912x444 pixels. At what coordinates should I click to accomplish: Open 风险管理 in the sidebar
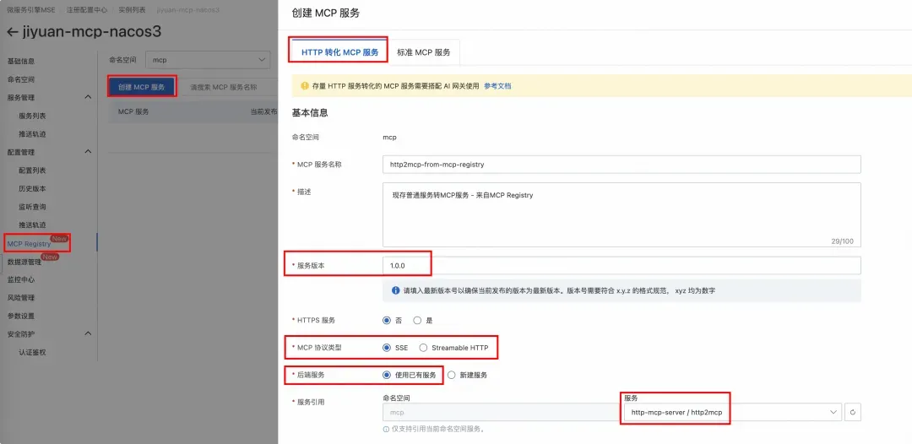pos(21,298)
